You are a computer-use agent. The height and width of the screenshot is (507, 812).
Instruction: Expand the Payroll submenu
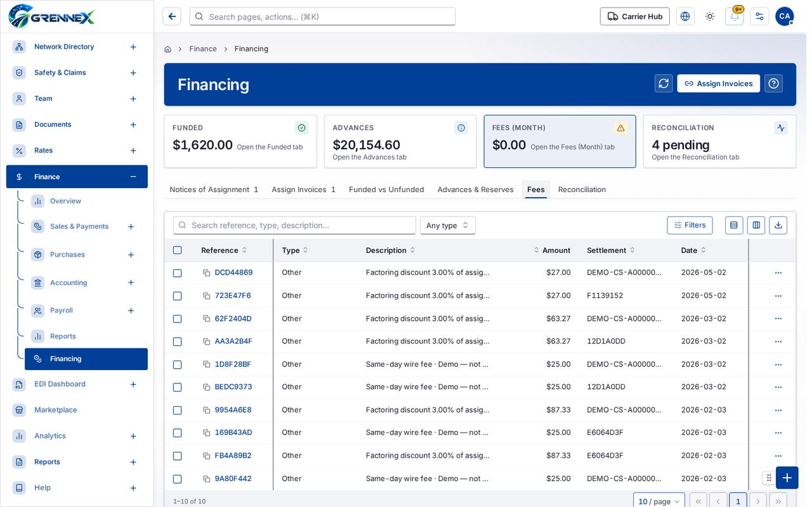(x=131, y=311)
